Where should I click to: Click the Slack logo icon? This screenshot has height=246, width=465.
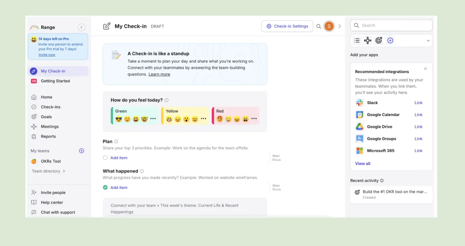360,103
